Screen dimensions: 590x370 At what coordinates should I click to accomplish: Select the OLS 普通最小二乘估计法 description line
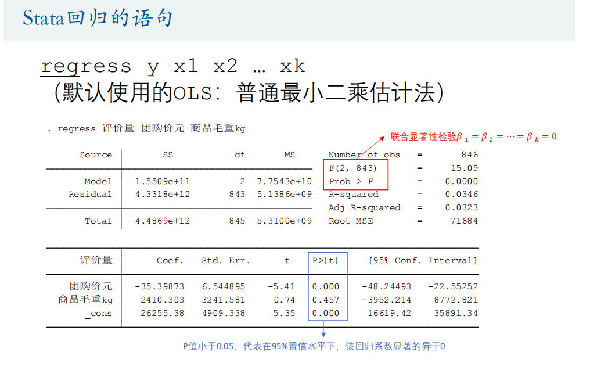pos(249,93)
